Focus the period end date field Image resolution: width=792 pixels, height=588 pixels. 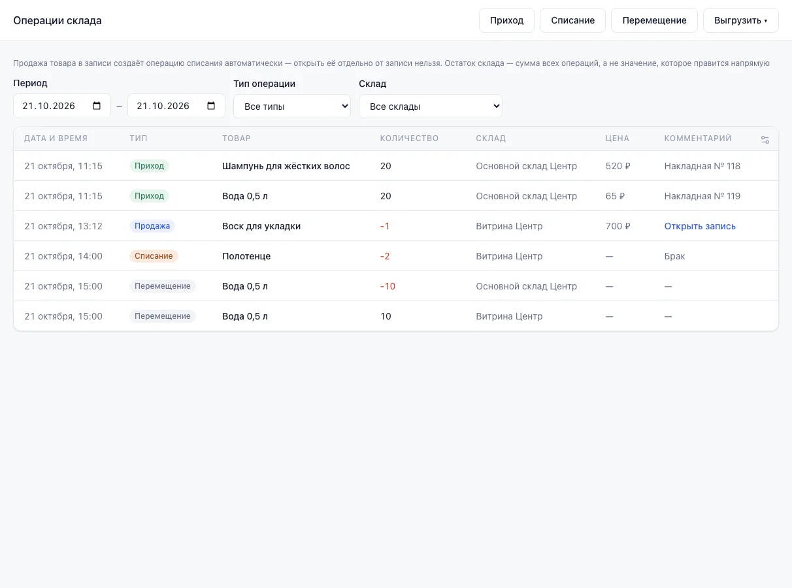pyautogui.click(x=176, y=106)
